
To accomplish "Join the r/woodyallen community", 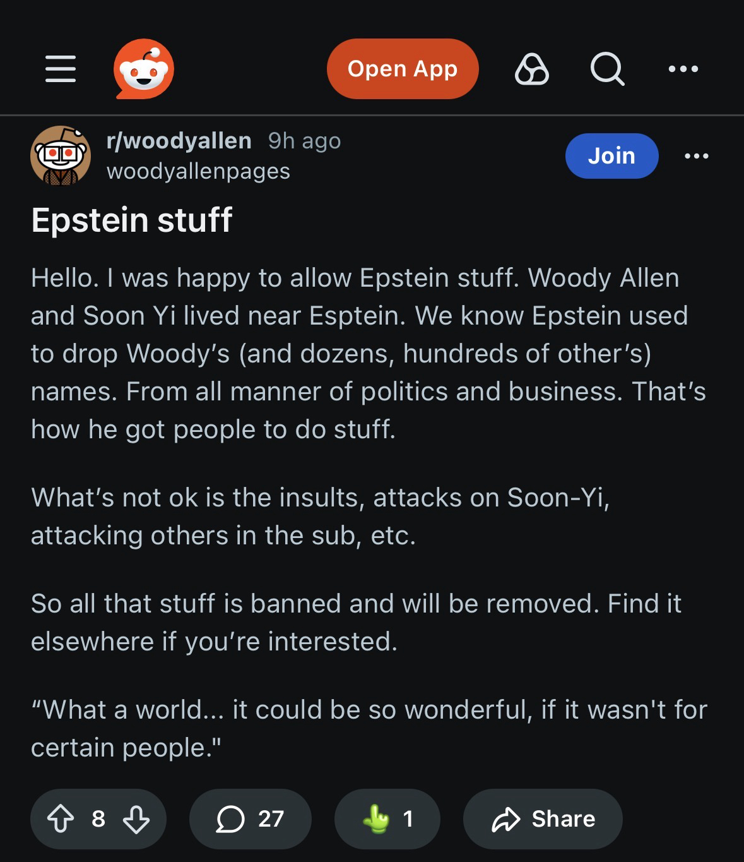I will coord(611,155).
